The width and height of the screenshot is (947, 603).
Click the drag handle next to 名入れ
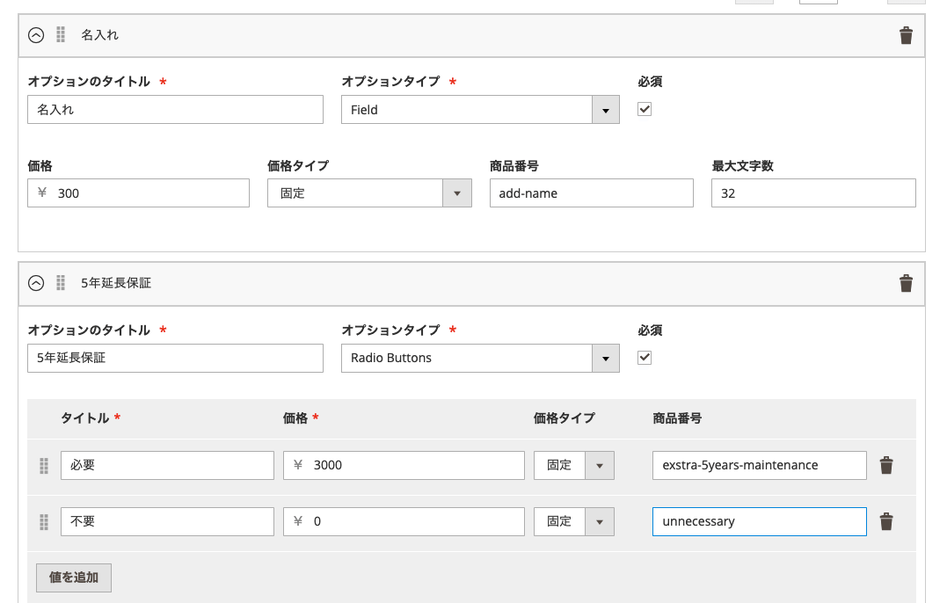click(x=60, y=36)
